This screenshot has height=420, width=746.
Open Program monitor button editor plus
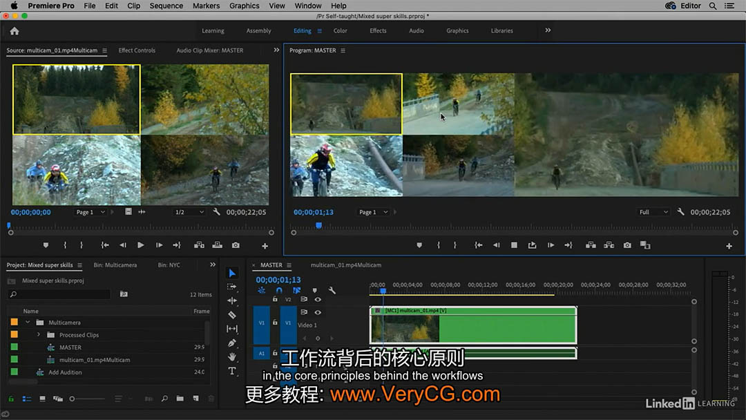click(x=729, y=246)
